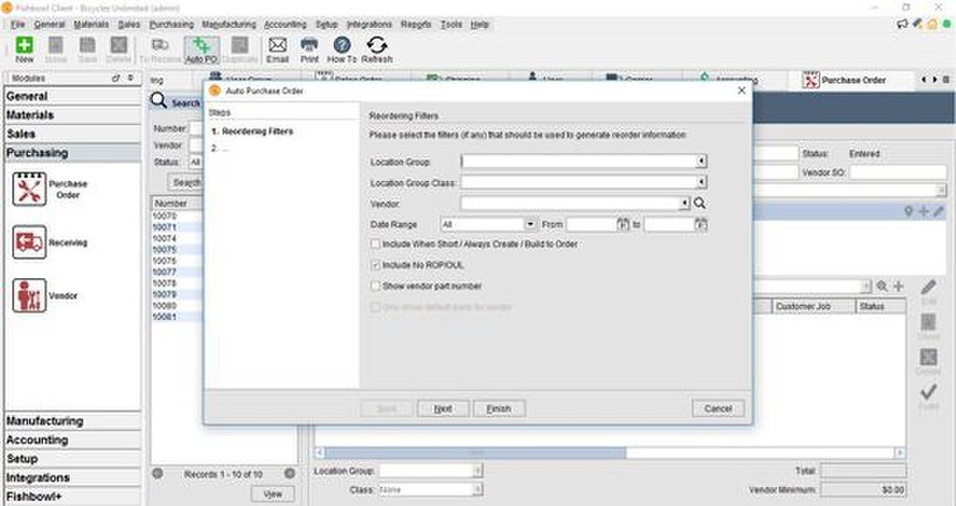The width and height of the screenshot is (956, 506).
Task: Click the Finish button in dialog
Action: click(x=499, y=408)
